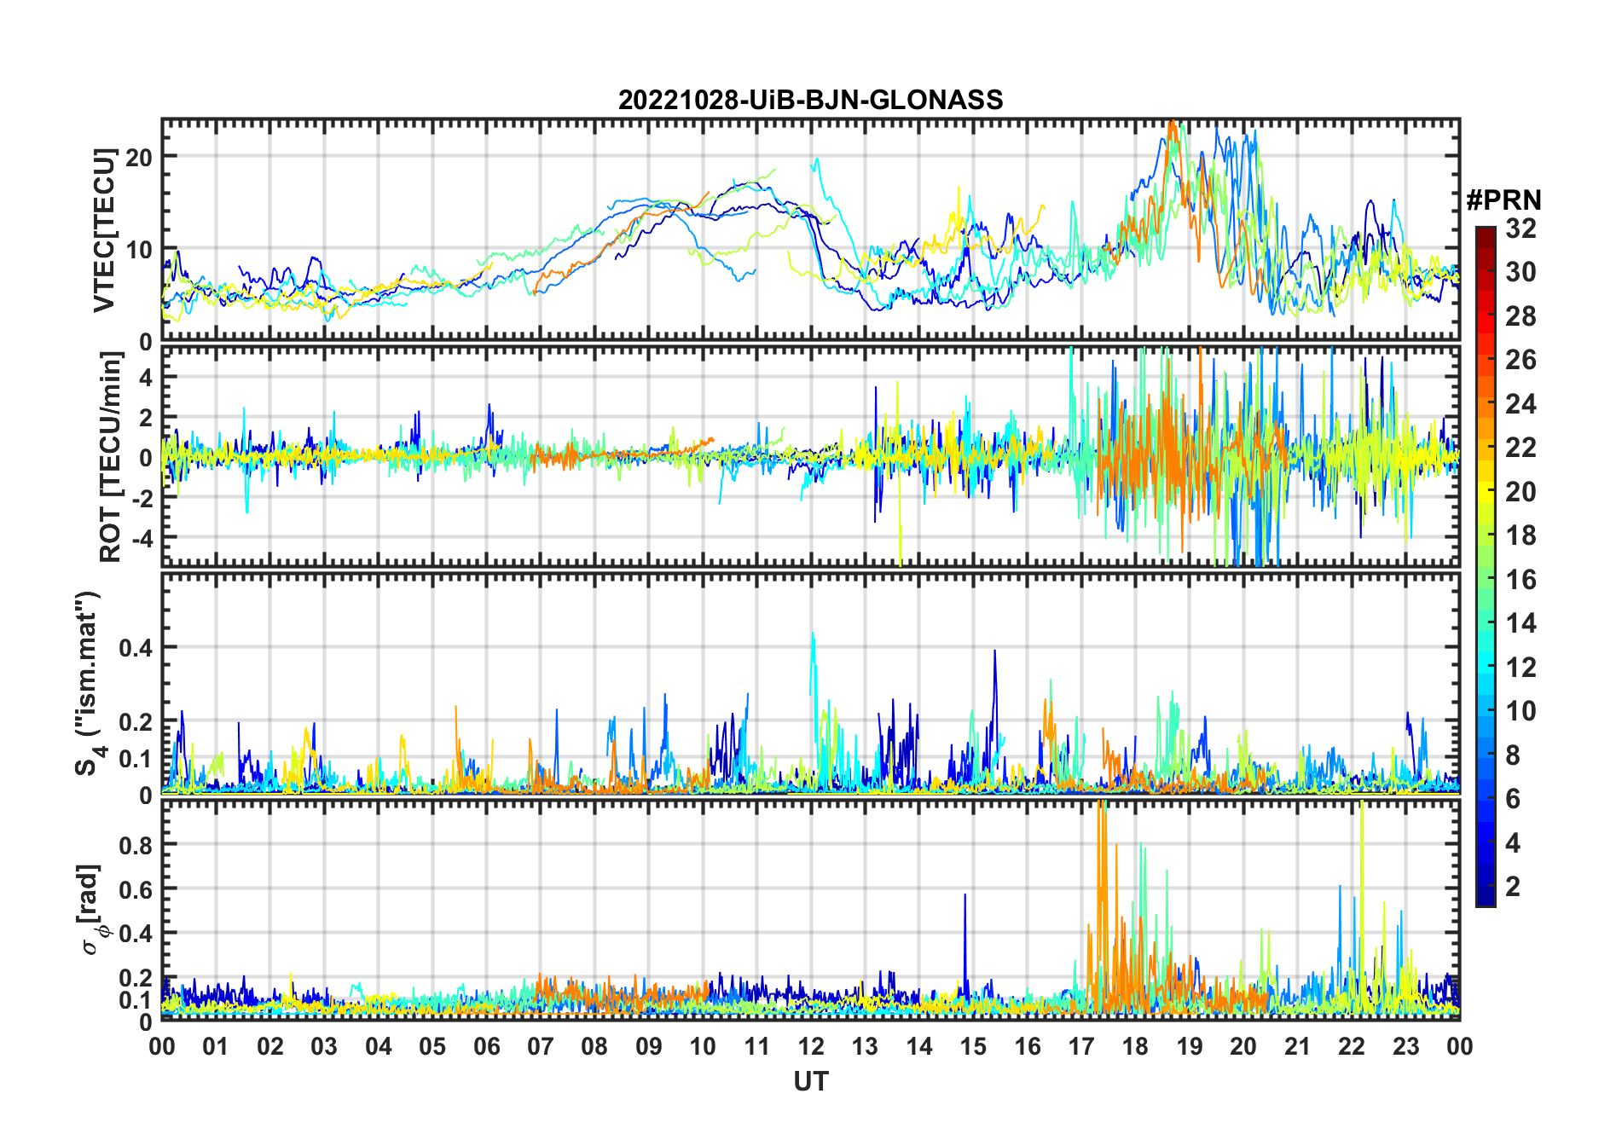Click the 12 tick label on UT axis

pyautogui.click(x=810, y=1046)
